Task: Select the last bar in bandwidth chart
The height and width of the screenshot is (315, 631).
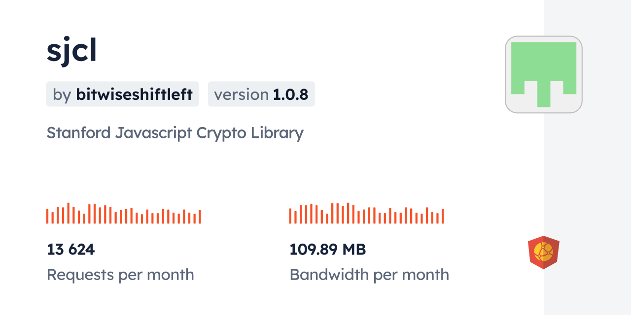Action: pos(443,217)
